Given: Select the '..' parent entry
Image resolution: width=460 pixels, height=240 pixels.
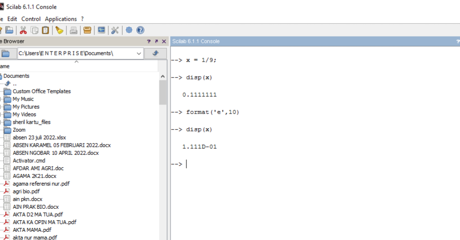Looking at the screenshot, I should click(x=14, y=84).
